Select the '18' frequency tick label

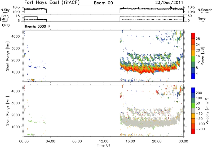pyautogui.click(x=17, y=16)
